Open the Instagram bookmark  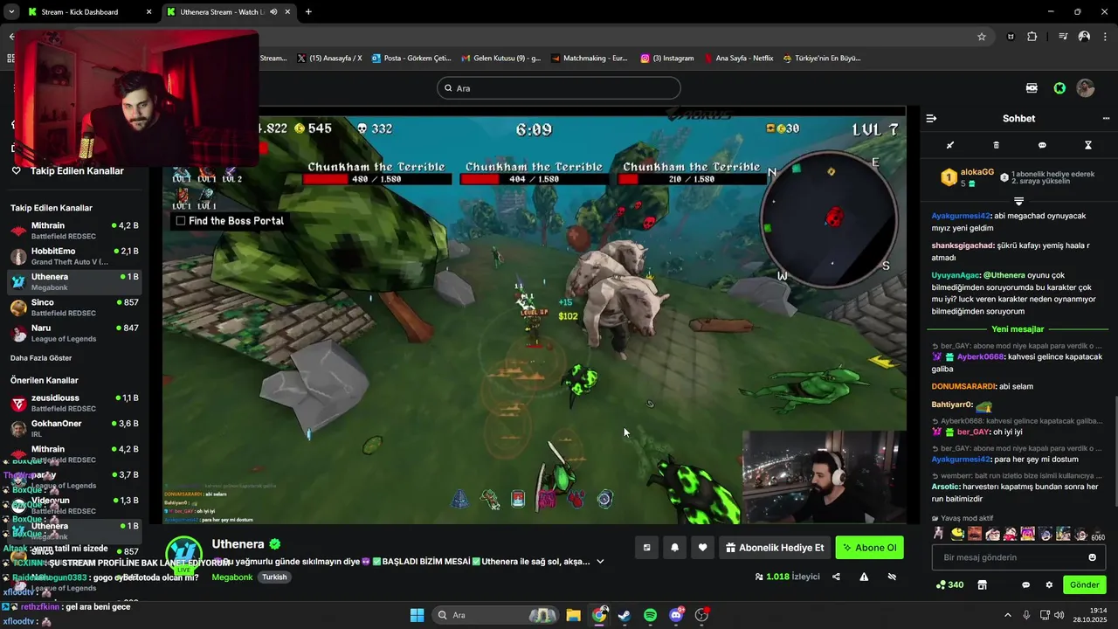666,59
